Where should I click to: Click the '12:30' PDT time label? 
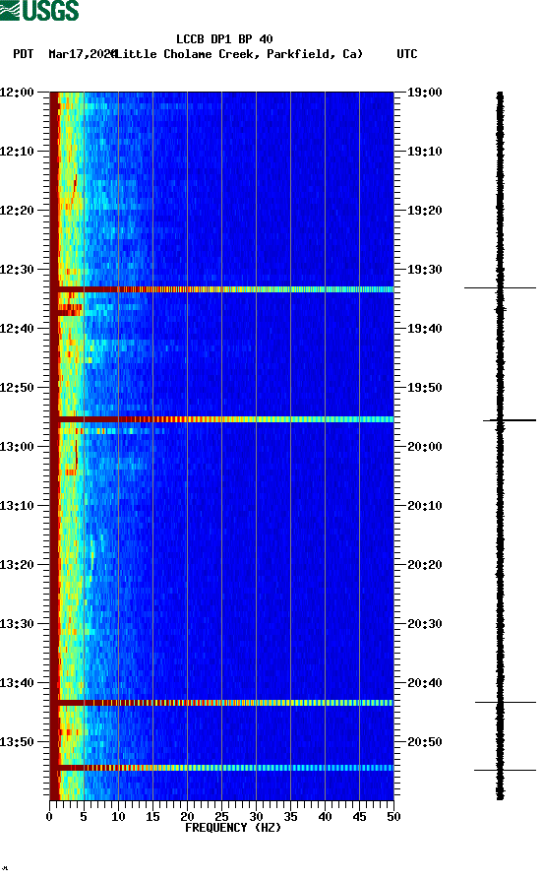point(17,269)
